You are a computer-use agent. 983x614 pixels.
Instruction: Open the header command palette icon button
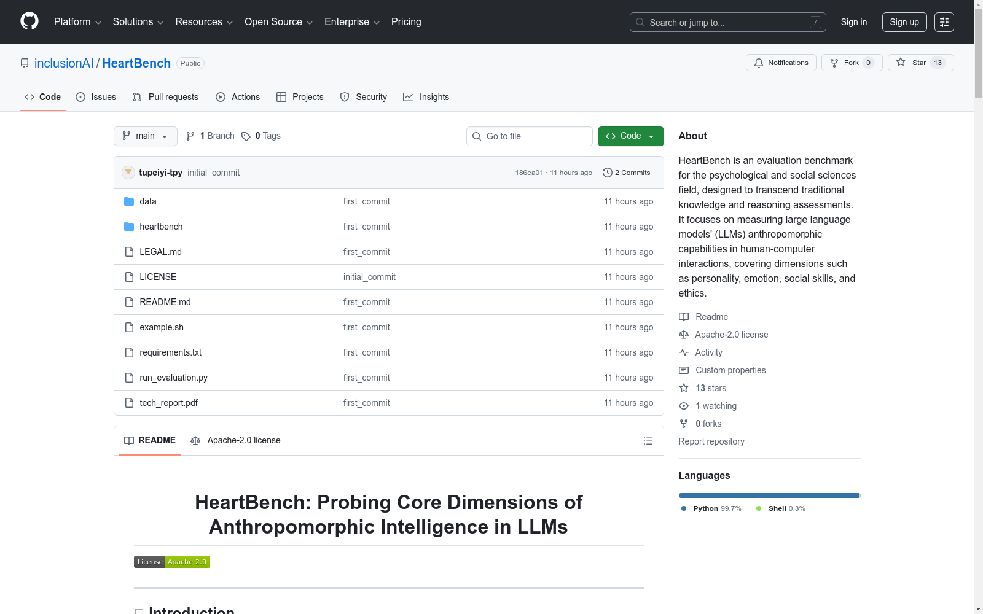pos(944,22)
